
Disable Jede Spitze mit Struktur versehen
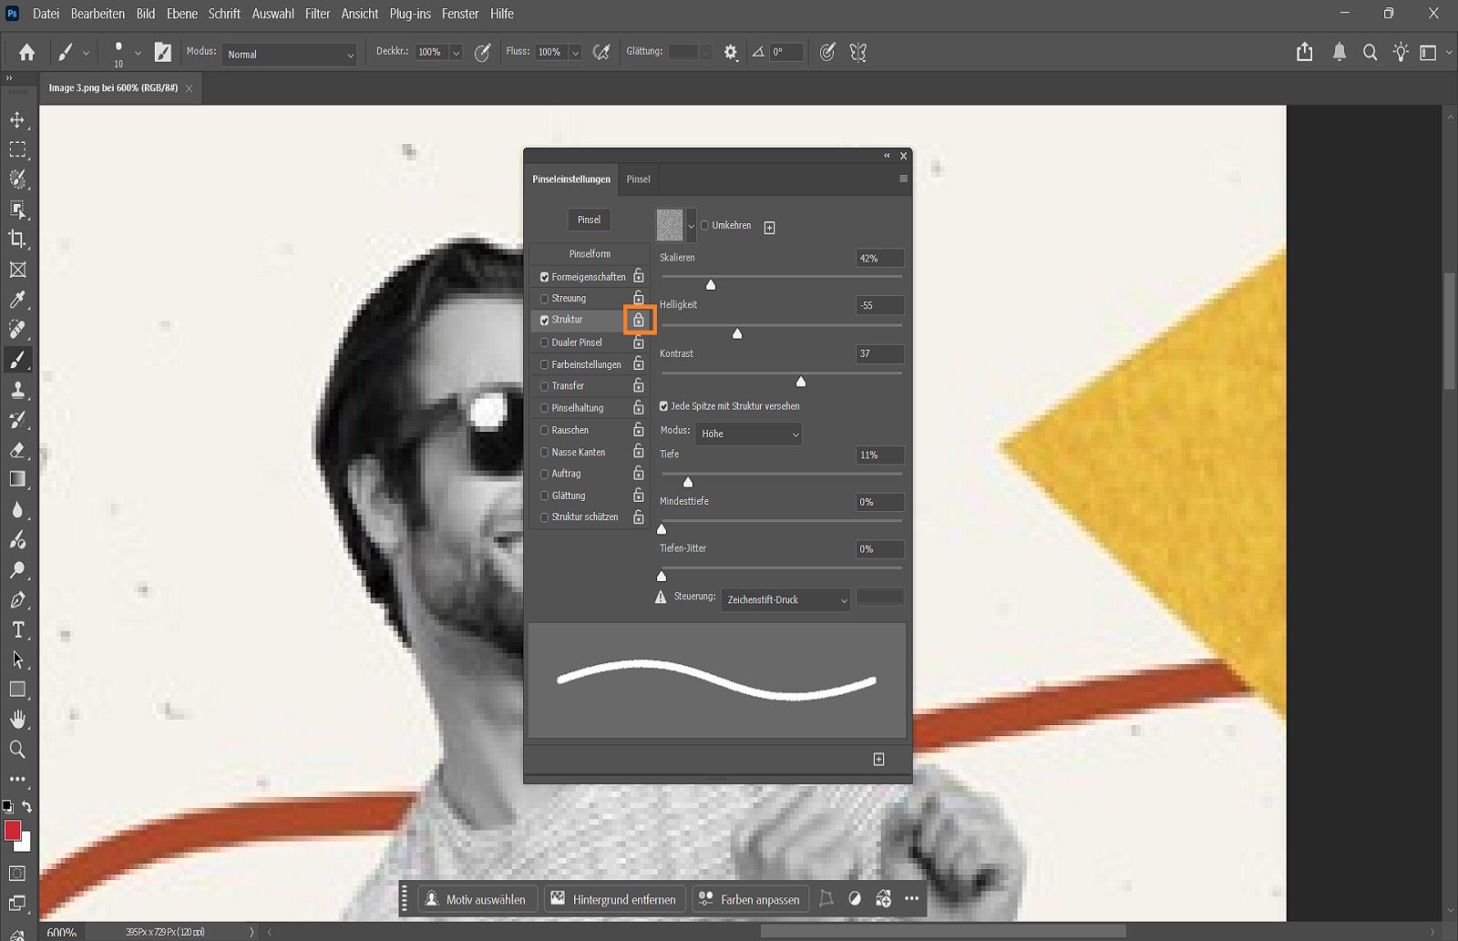pos(663,406)
